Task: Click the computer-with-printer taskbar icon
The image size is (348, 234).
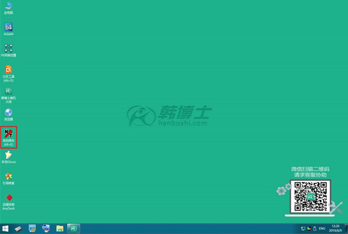Action: (x=46, y=229)
